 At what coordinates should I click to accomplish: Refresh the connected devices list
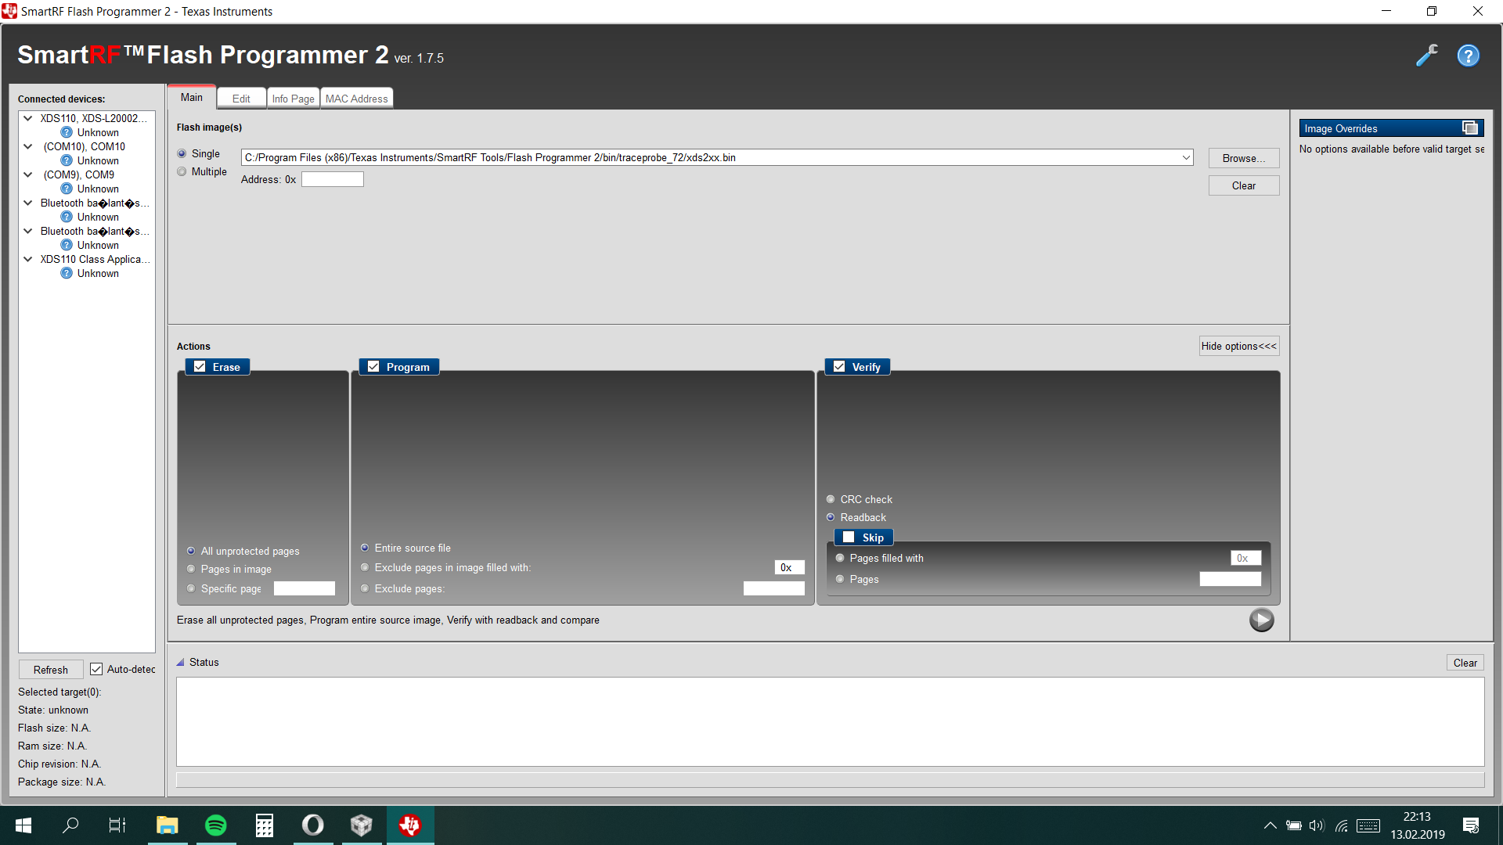point(51,669)
